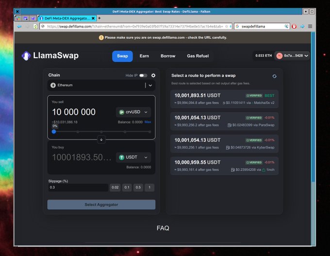Click the wallet avatar icon
This screenshot has width=330, height=256.
click(x=279, y=56)
